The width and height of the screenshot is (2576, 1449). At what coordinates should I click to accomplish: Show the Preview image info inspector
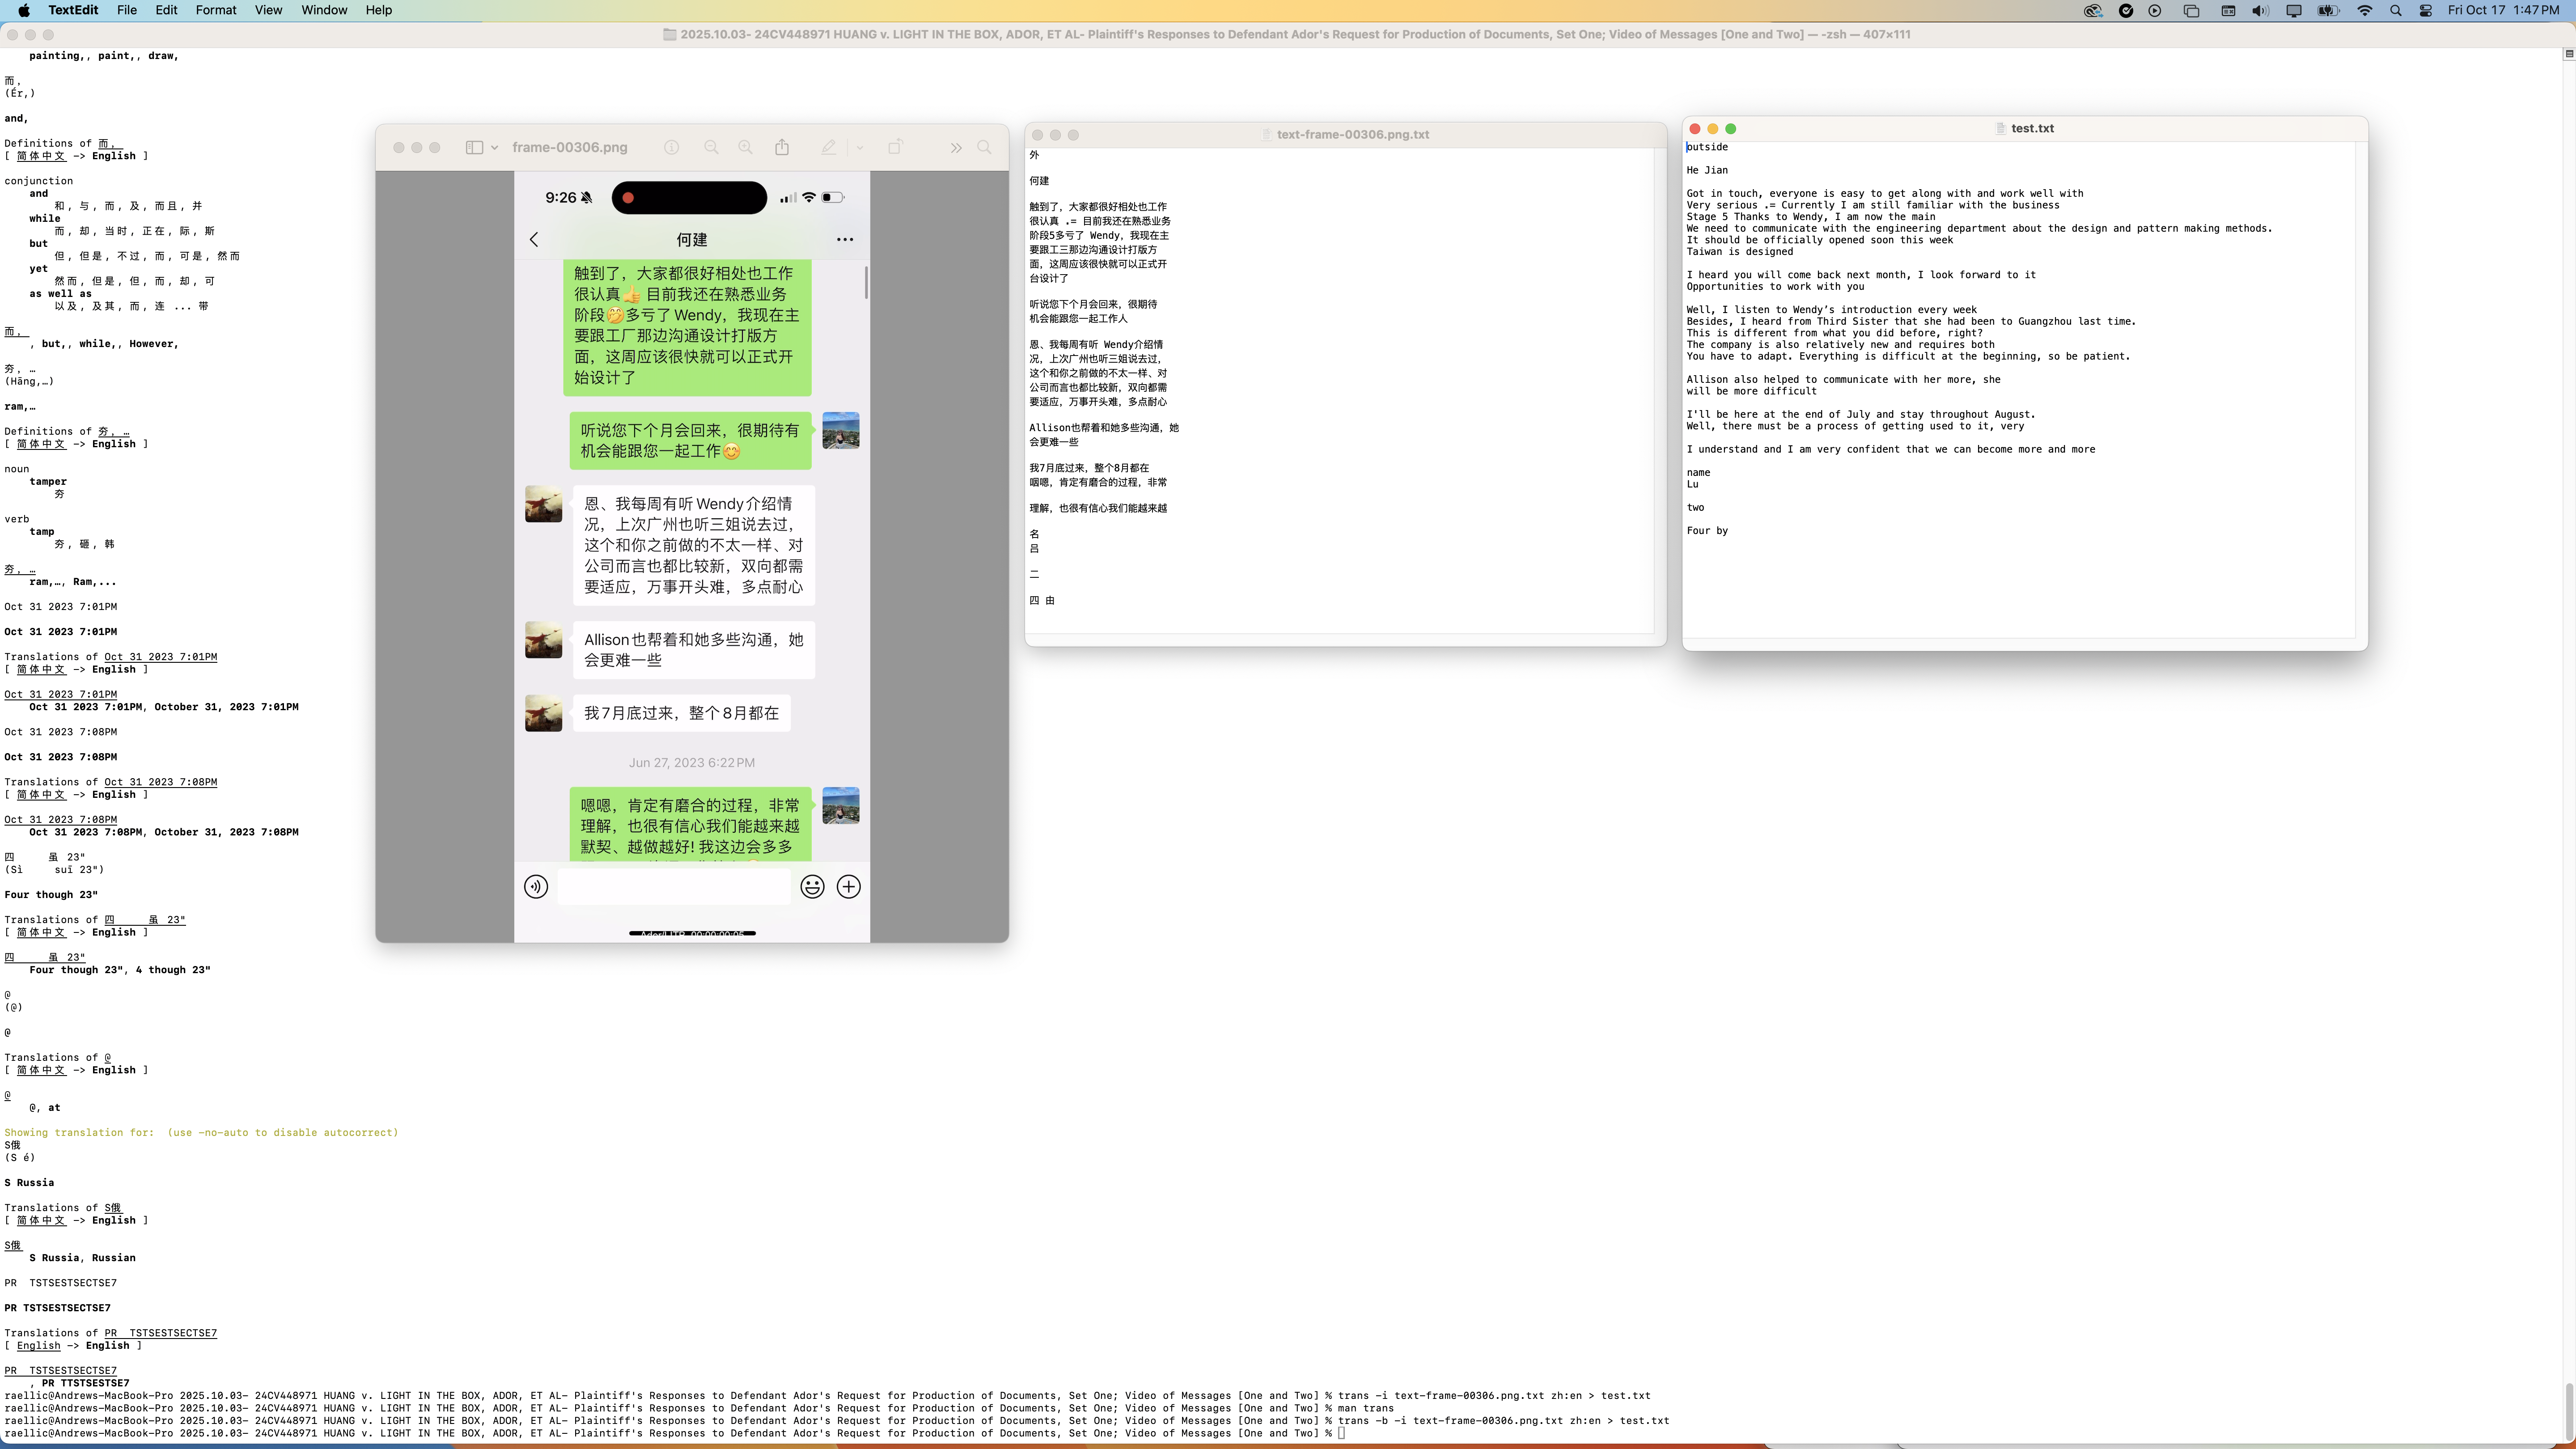click(672, 147)
